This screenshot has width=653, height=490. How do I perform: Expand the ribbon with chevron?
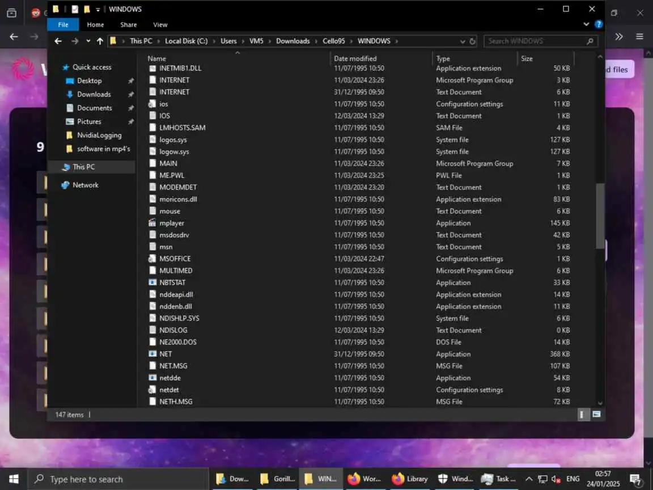[x=586, y=24]
